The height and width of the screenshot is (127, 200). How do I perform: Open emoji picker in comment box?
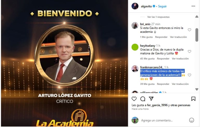(x=191, y=120)
